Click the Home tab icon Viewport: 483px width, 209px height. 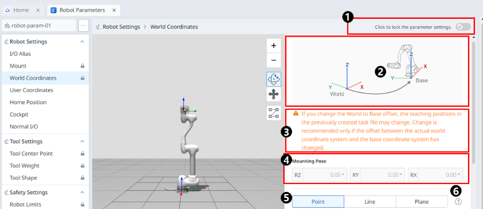[8, 10]
